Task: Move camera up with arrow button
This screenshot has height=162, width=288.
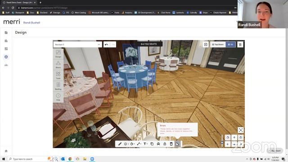Action: (234, 137)
